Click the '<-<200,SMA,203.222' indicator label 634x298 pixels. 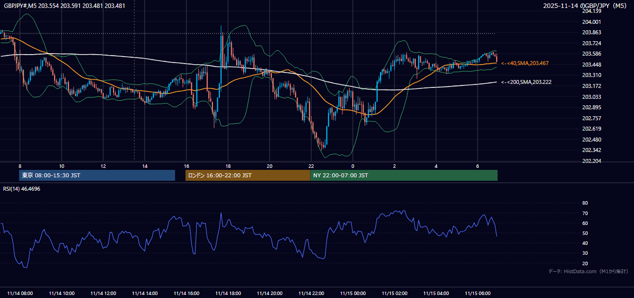click(x=526, y=82)
